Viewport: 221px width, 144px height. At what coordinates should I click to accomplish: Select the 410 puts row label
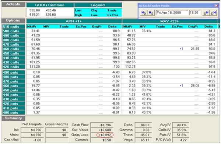(x=13, y=108)
